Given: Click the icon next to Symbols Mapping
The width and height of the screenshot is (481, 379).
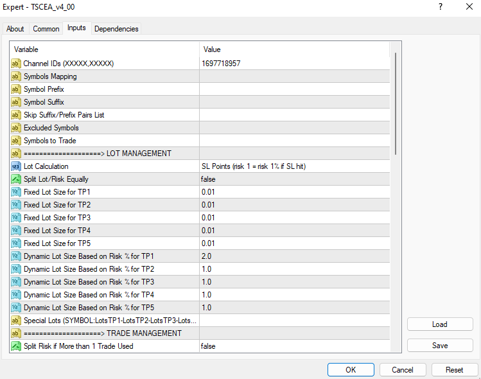Looking at the screenshot, I should [x=16, y=76].
